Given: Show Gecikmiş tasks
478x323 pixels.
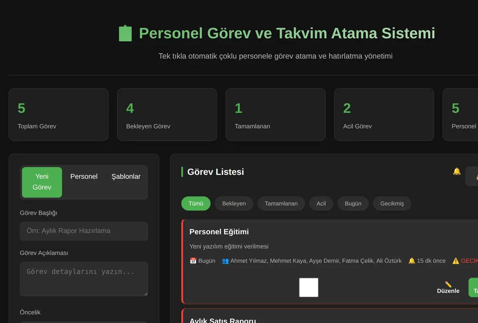Looking at the screenshot, I should pyautogui.click(x=392, y=204).
